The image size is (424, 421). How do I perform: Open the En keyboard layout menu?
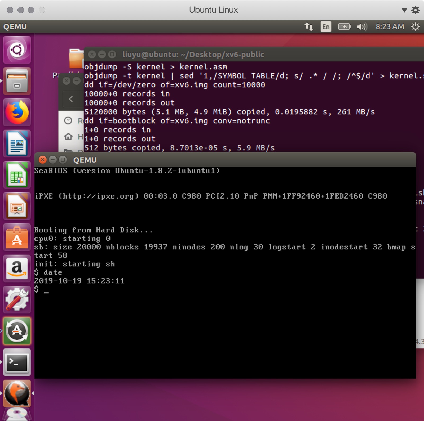326,26
